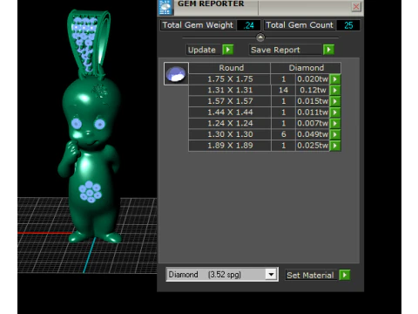The height and width of the screenshot is (314, 418).
Task: Select the 1.30 X 1.30 size cell
Action: click(230, 134)
